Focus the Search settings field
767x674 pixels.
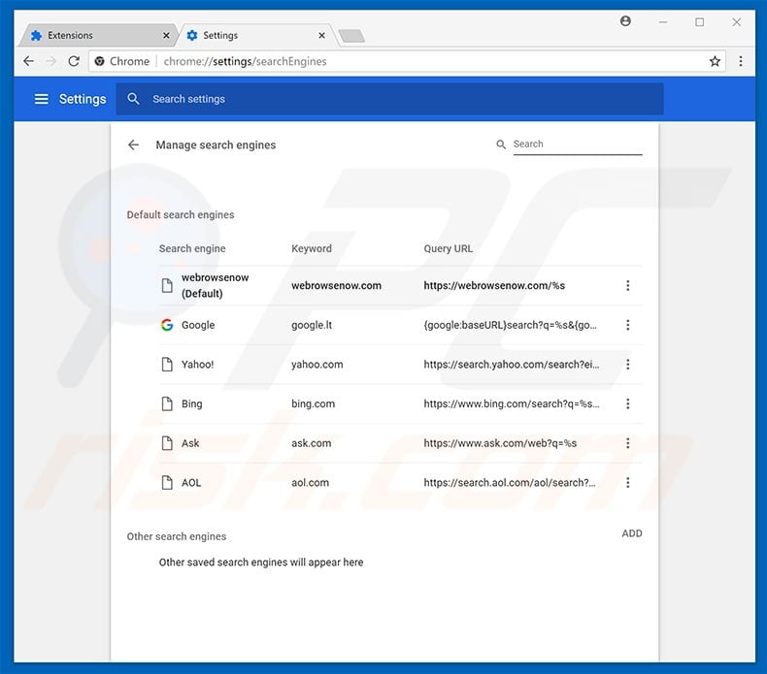pyautogui.click(x=389, y=99)
